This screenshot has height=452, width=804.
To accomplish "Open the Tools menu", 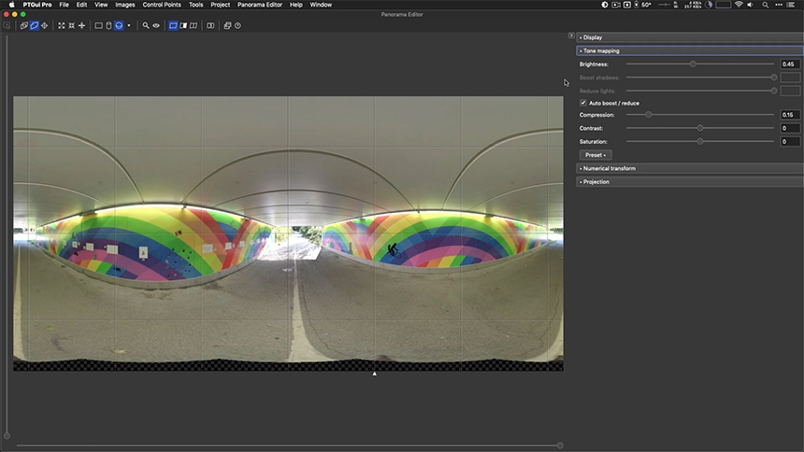I will tap(196, 5).
